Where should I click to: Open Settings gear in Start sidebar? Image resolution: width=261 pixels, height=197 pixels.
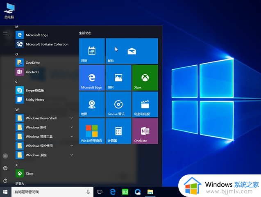(x=5, y=168)
